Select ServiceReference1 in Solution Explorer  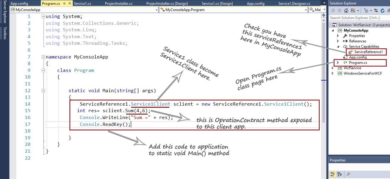369,52
